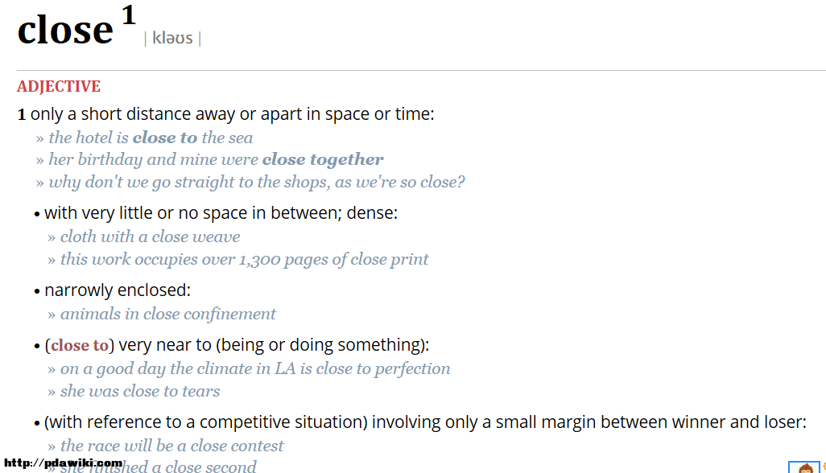The image size is (826, 473).
Task: Click the example about climate in LA
Action: [255, 368]
